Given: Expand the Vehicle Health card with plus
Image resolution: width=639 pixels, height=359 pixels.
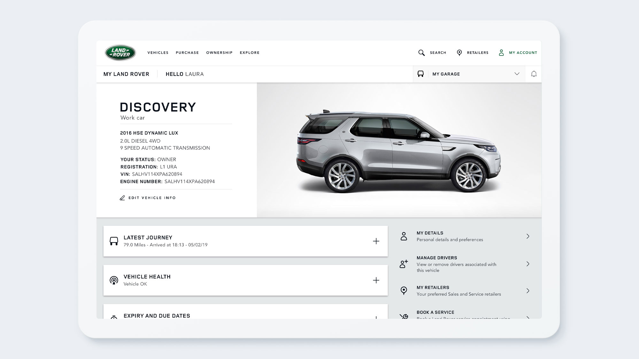Looking at the screenshot, I should pyautogui.click(x=376, y=280).
